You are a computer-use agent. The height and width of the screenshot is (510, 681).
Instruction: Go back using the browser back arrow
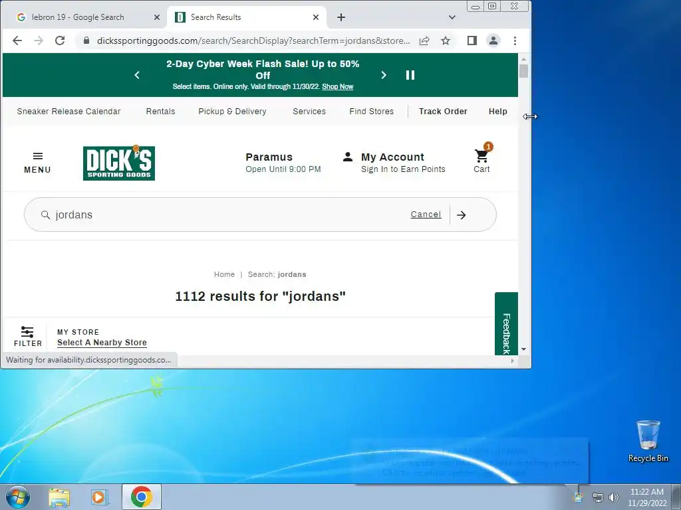[x=17, y=41]
